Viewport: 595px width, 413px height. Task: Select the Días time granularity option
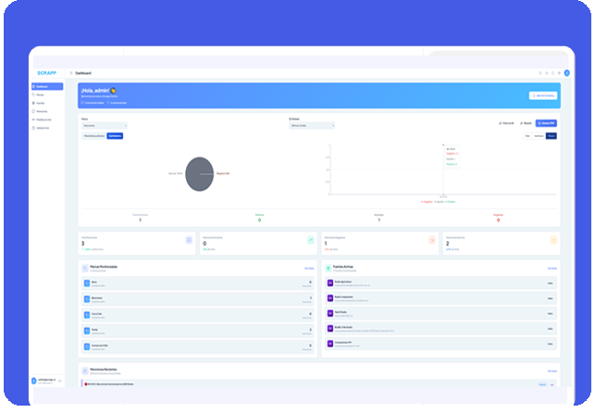pyautogui.click(x=529, y=136)
